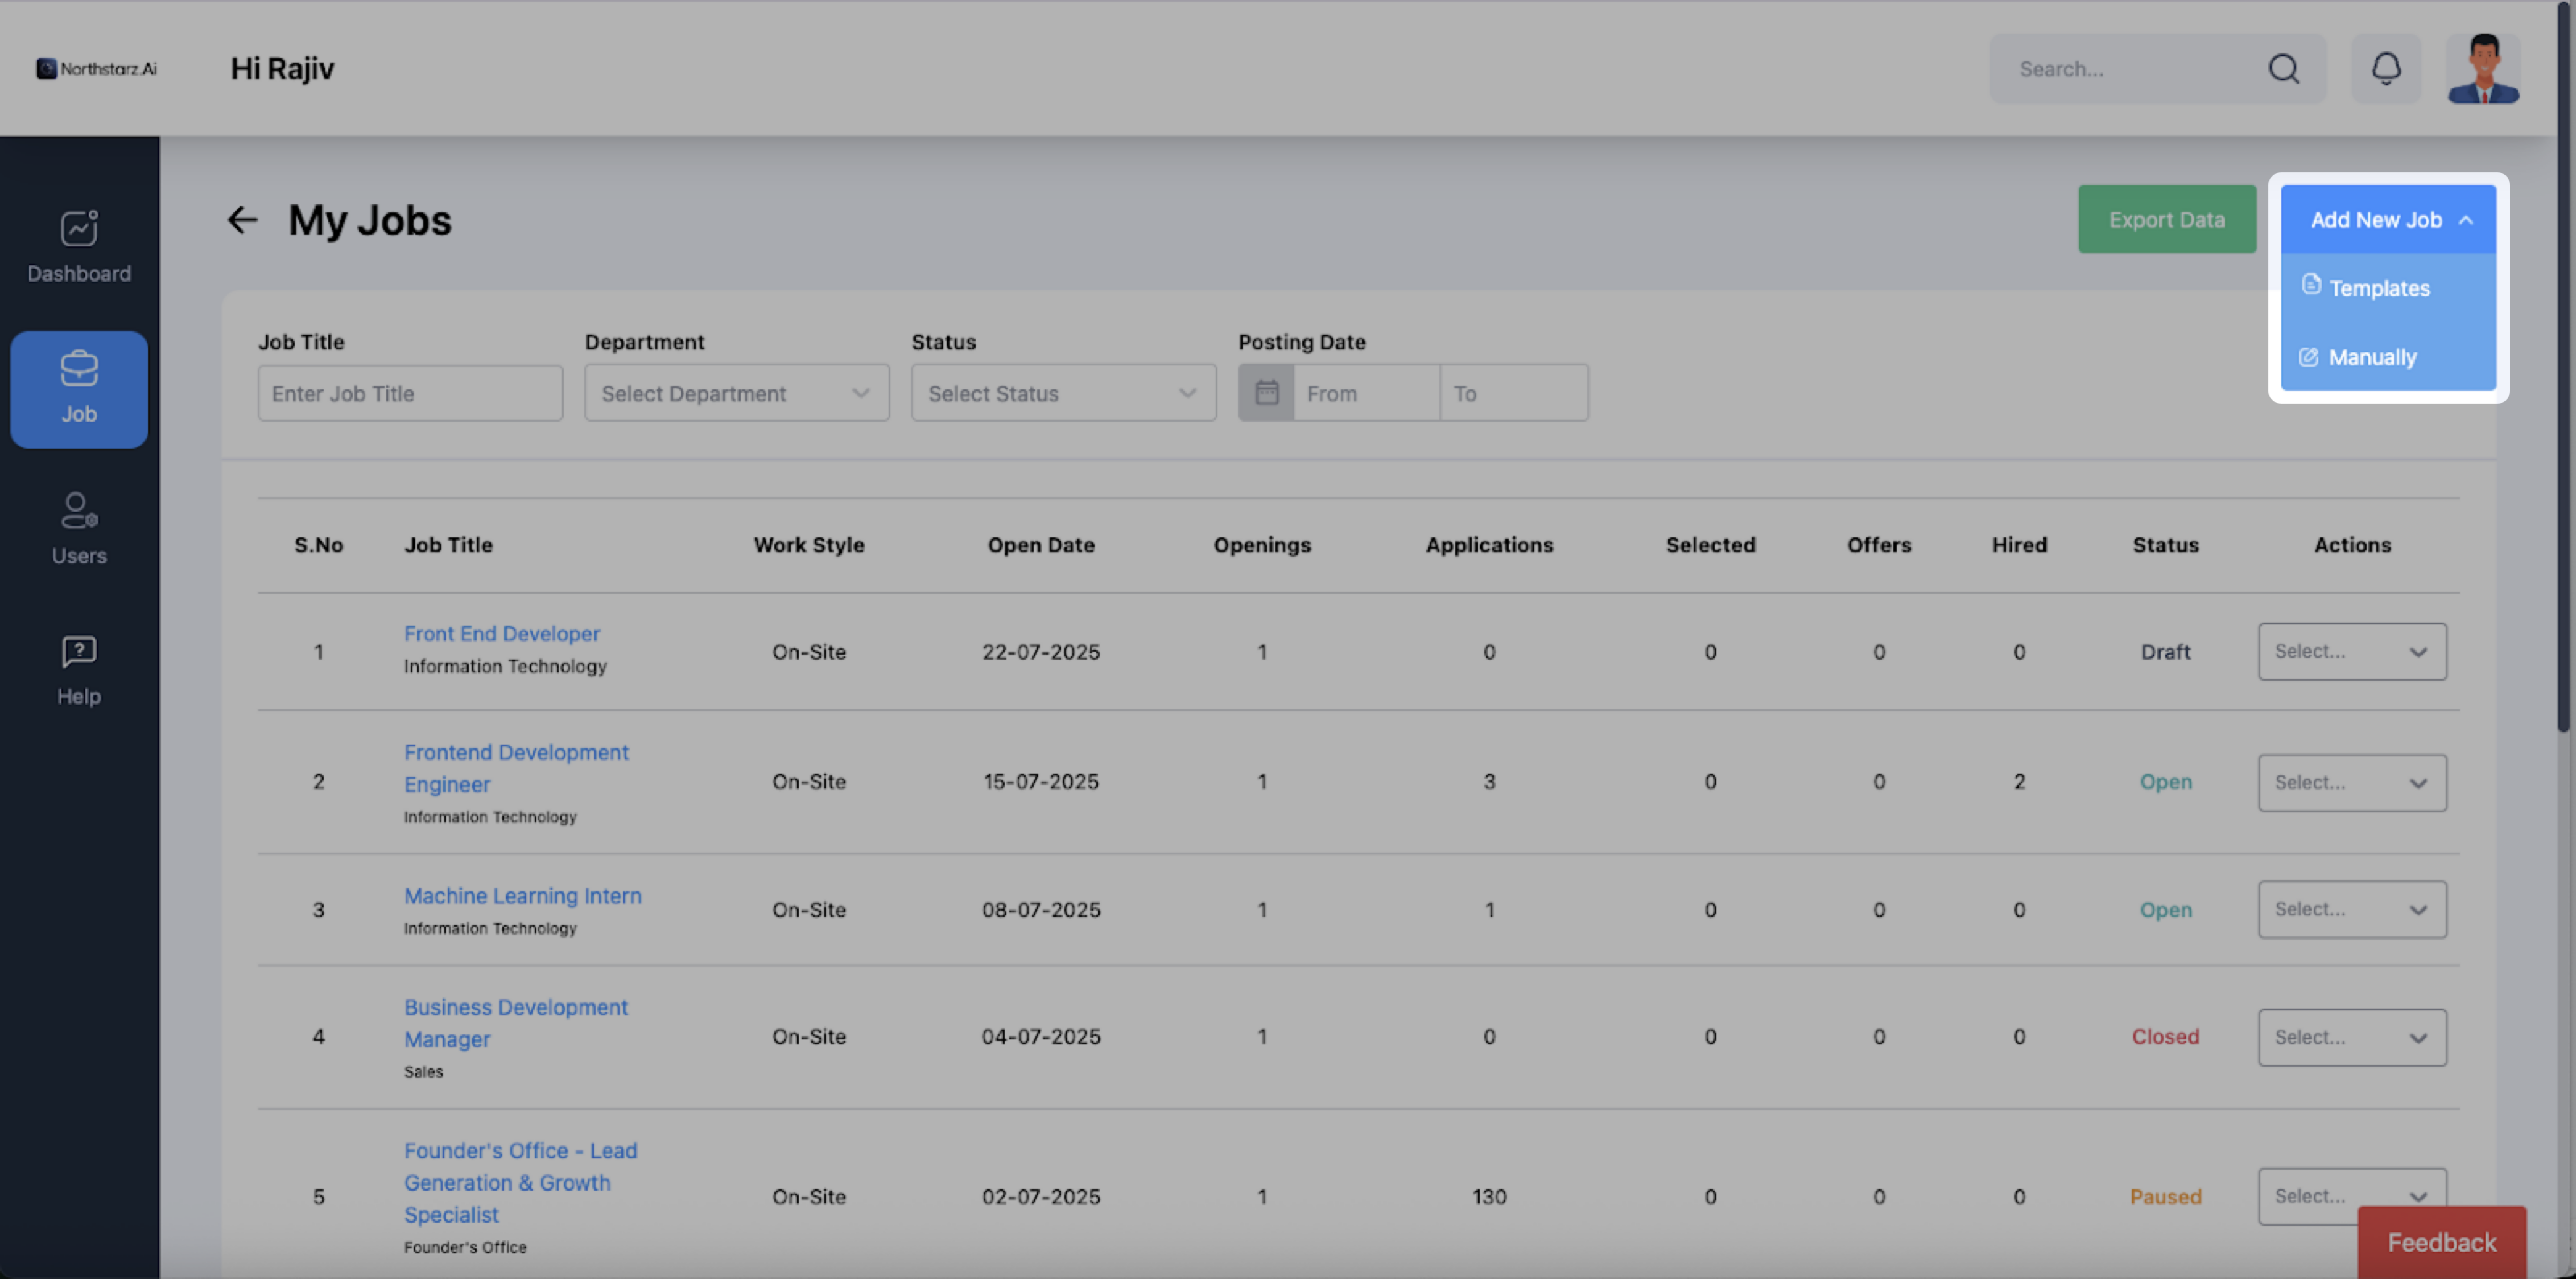Click the notification bell icon

[x=2386, y=69]
